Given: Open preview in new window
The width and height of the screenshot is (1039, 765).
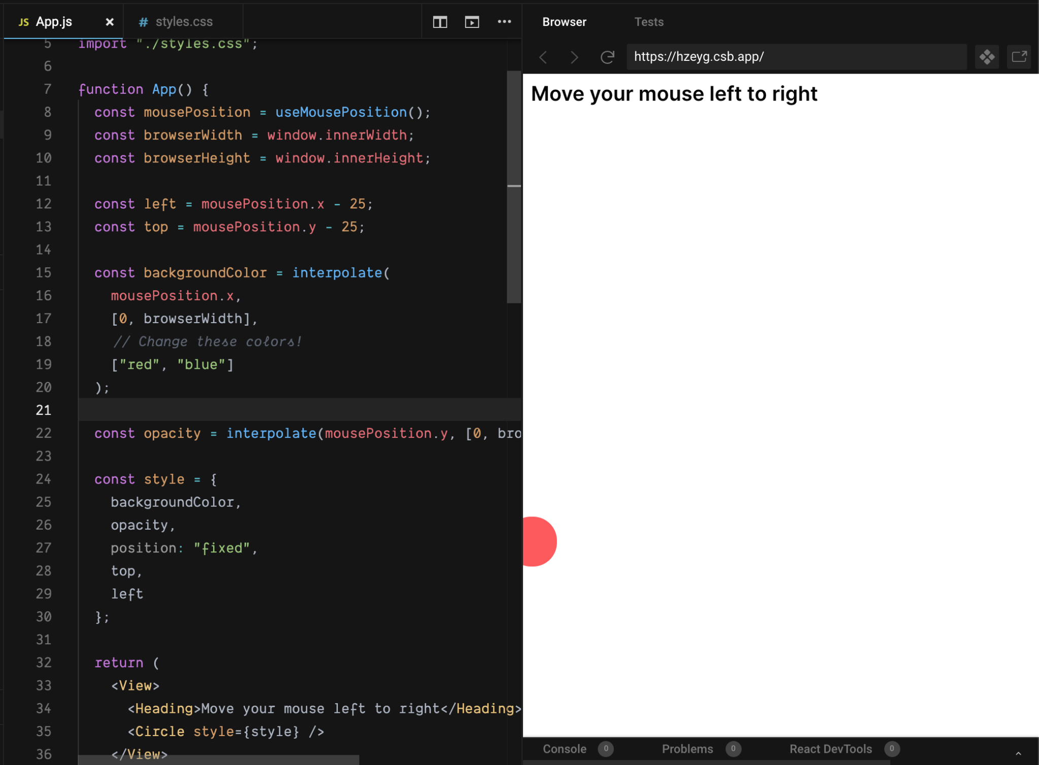Looking at the screenshot, I should tap(1019, 57).
